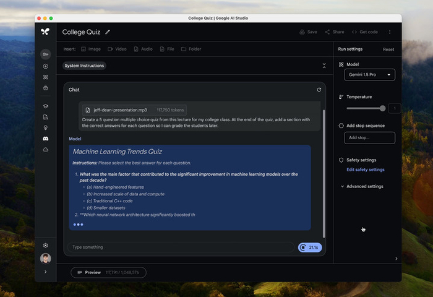Image resolution: width=433 pixels, height=297 pixels.
Task: Click the cloud icon in sidebar
Action: 46,150
